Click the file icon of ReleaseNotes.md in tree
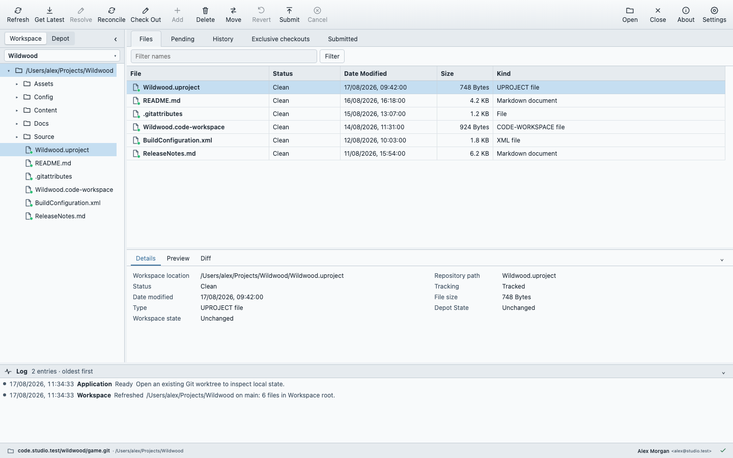The image size is (733, 458). 29,216
